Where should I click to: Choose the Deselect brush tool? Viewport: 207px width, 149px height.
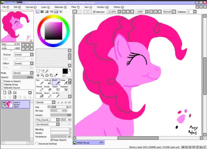pyautogui.click(x=64, y=89)
